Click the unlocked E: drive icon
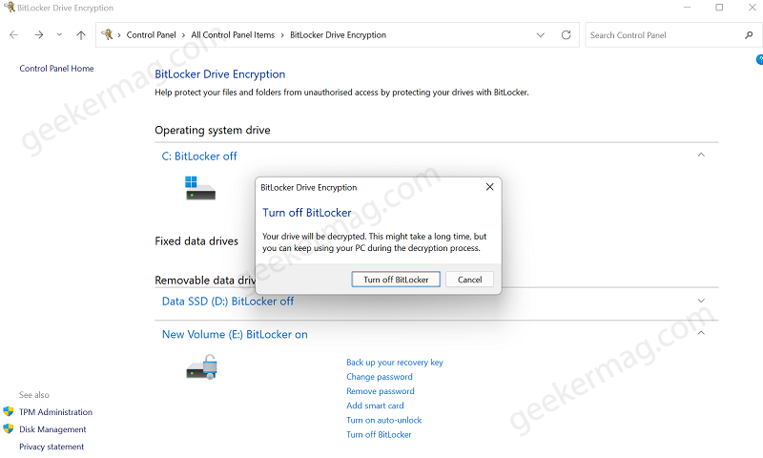The image size is (763, 458). 202,367
